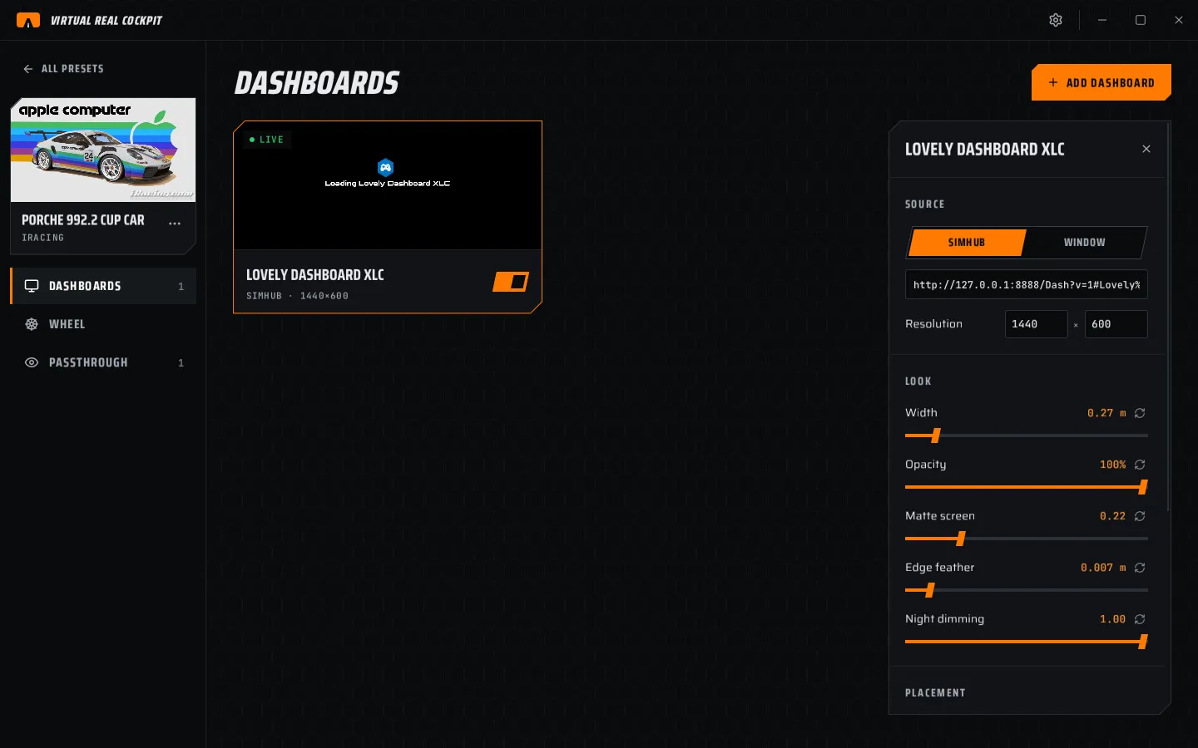1198x748 pixels.
Task: Open settings via the gear icon
Action: pos(1056,20)
